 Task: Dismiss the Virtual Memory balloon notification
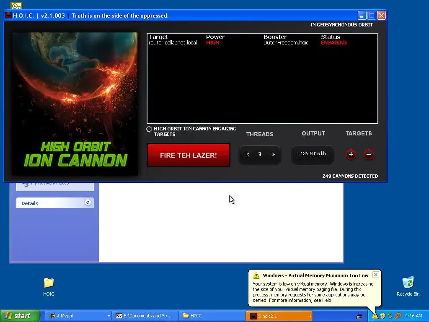coord(376,275)
